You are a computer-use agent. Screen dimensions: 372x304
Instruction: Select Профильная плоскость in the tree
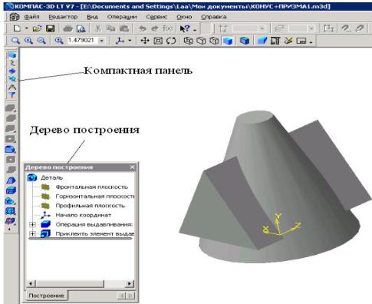[91, 206]
